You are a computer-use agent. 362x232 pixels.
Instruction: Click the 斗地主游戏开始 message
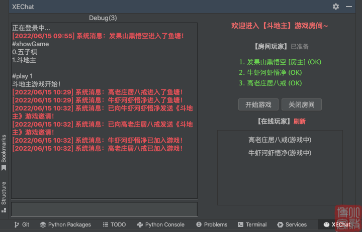pos(36,84)
